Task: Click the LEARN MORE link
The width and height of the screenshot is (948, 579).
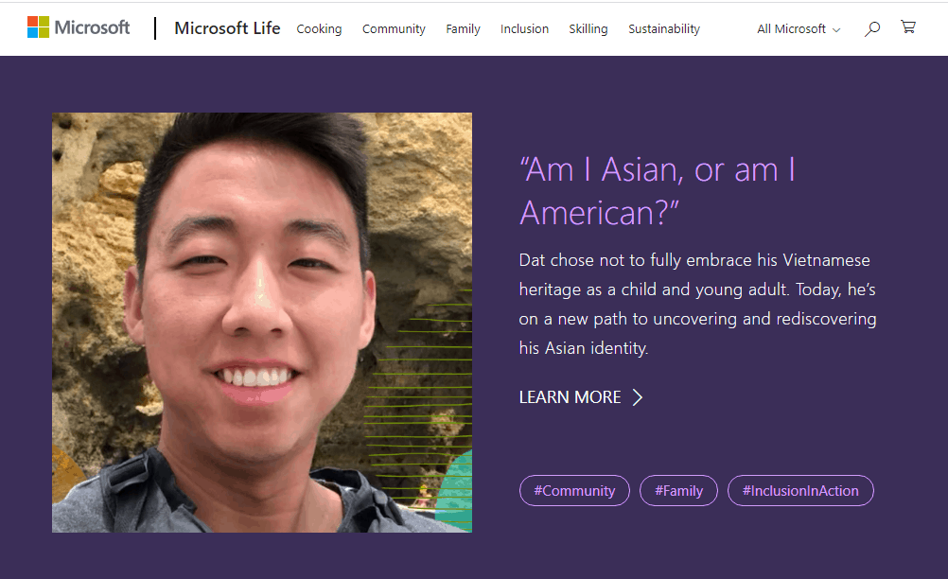Action: pyautogui.click(x=569, y=397)
